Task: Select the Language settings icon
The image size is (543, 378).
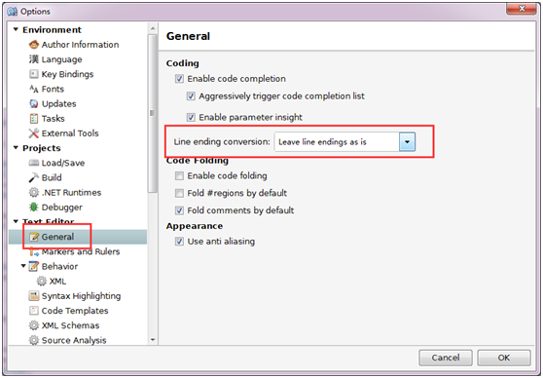Action: [x=34, y=59]
